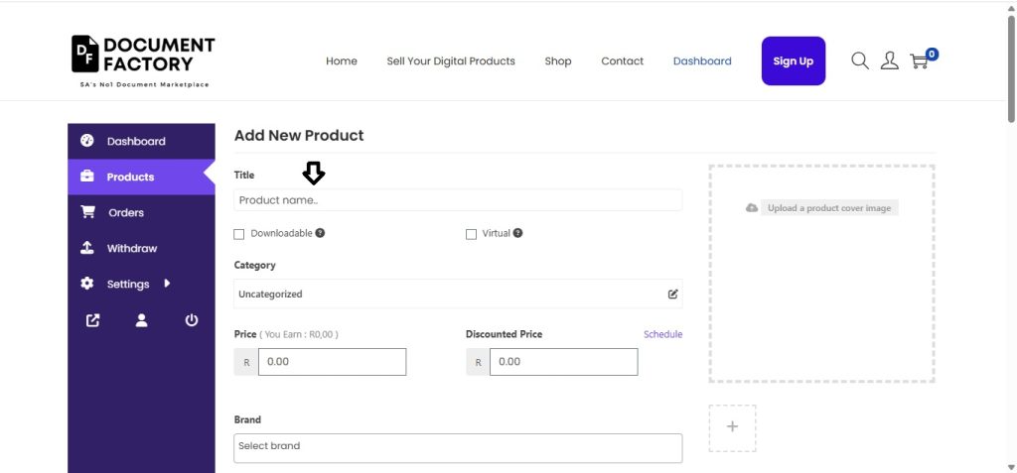The height and width of the screenshot is (473, 1017).
Task: Click the profile icon in sidebar bottom
Action: point(142,320)
